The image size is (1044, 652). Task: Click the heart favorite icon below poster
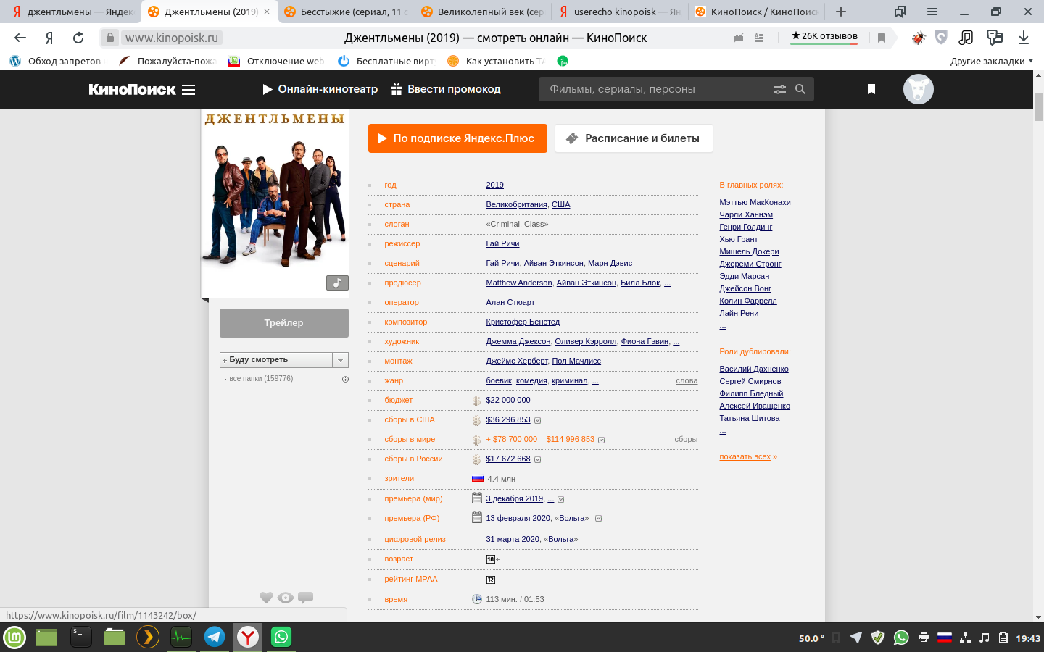[266, 598]
